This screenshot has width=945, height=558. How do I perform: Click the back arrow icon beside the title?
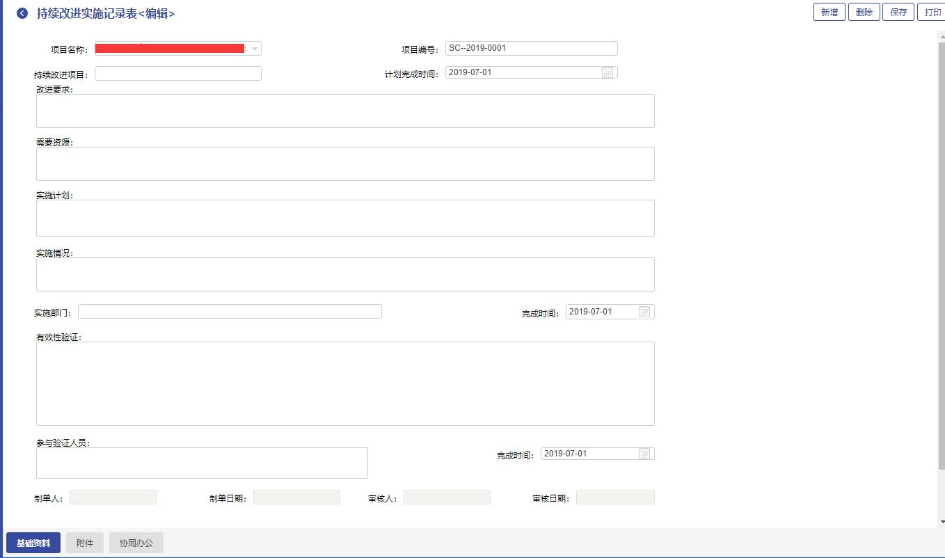pos(22,13)
